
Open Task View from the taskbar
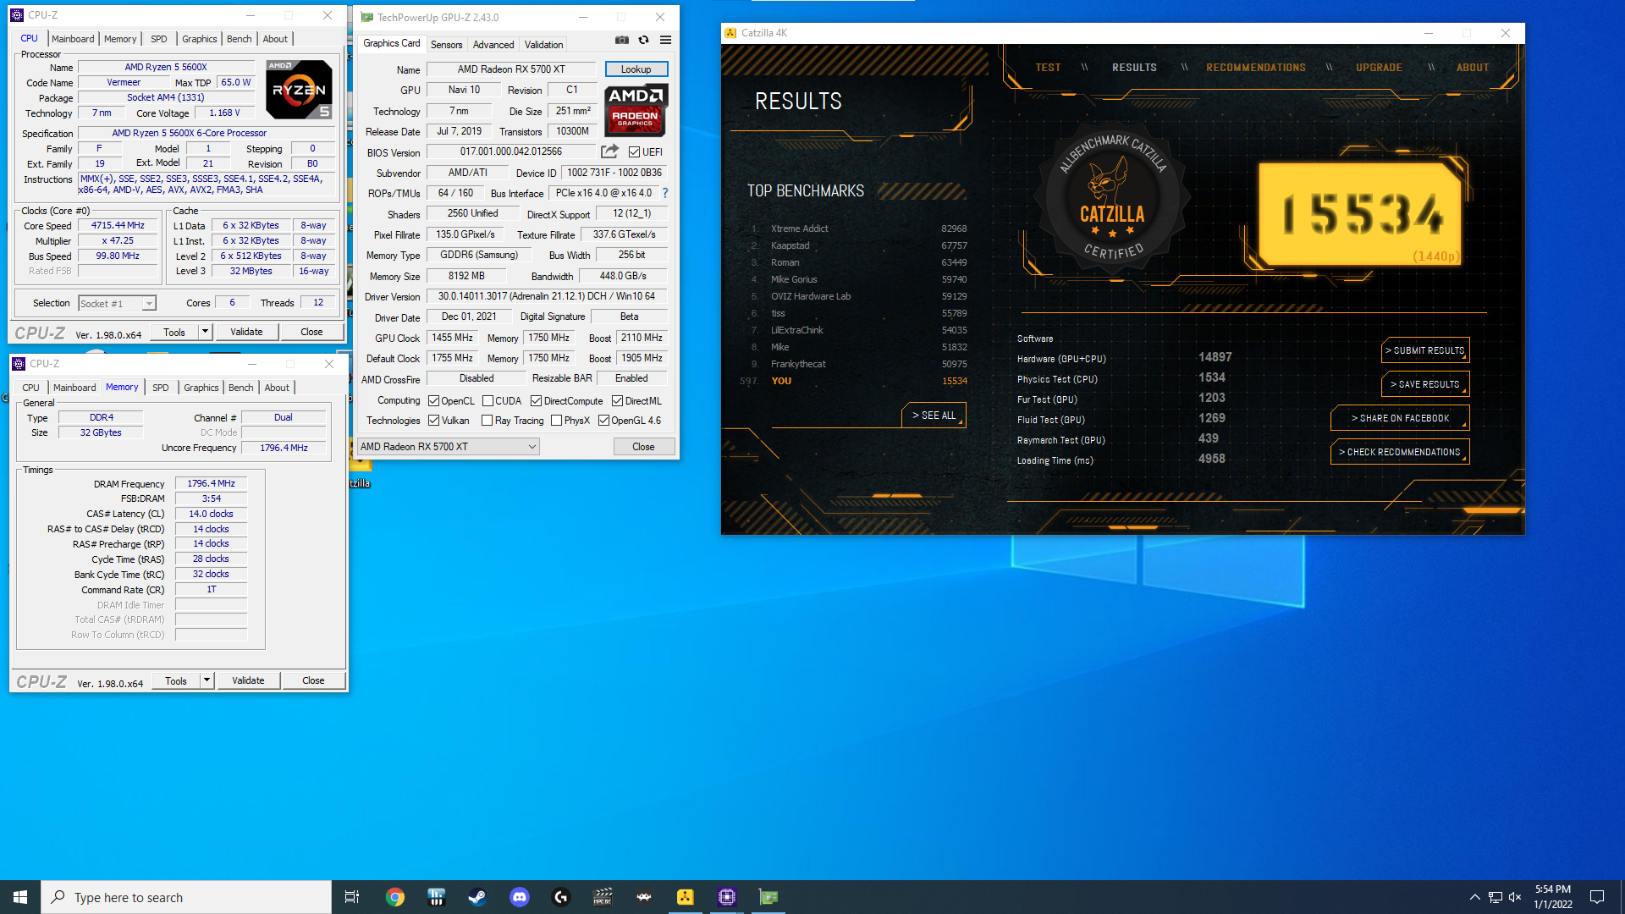[x=352, y=897]
